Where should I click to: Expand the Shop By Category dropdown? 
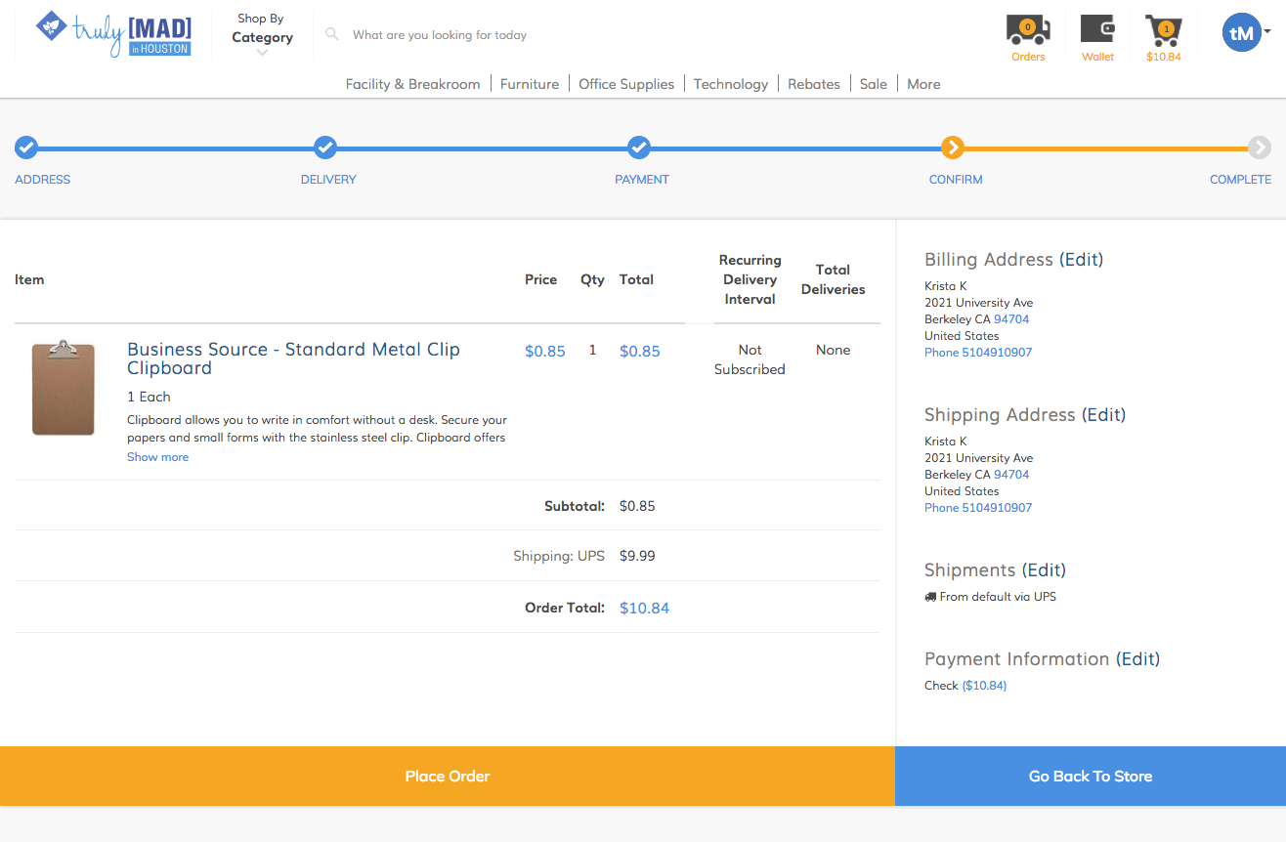262,34
